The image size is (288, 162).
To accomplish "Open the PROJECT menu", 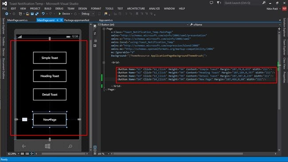I will [x=35, y=8].
